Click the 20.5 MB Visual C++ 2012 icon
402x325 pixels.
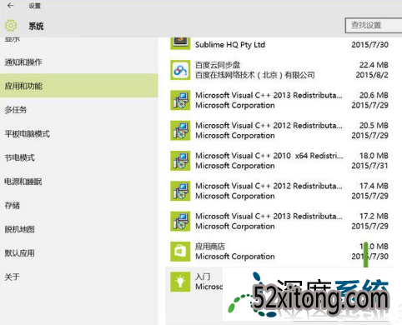click(x=180, y=131)
